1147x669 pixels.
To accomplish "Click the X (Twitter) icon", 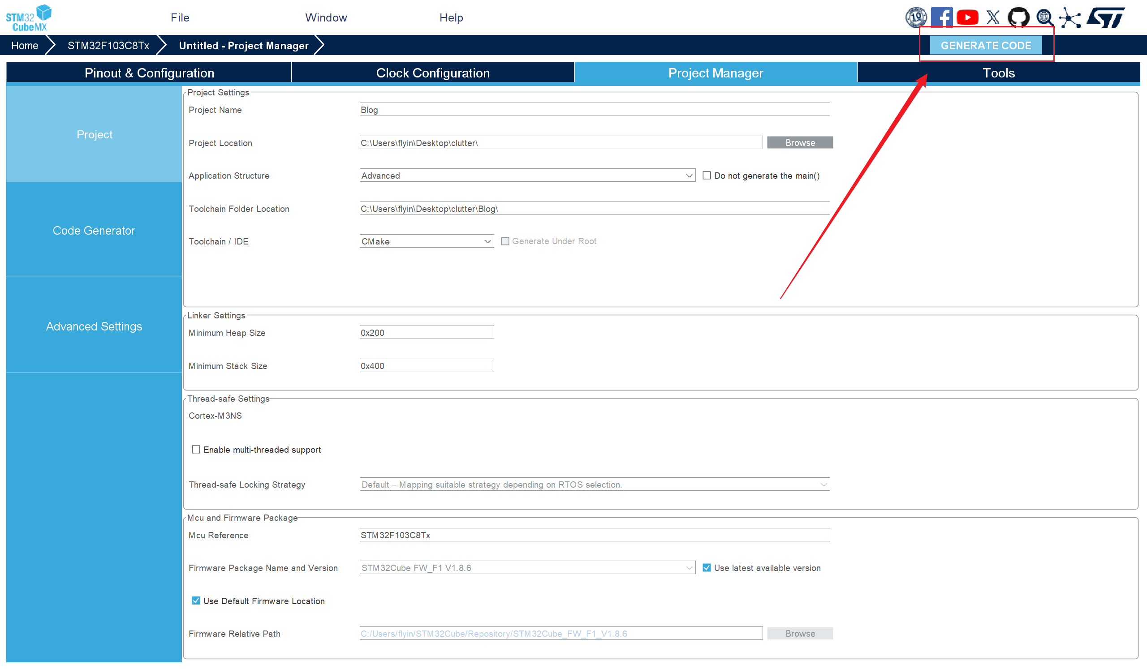I will pos(993,17).
